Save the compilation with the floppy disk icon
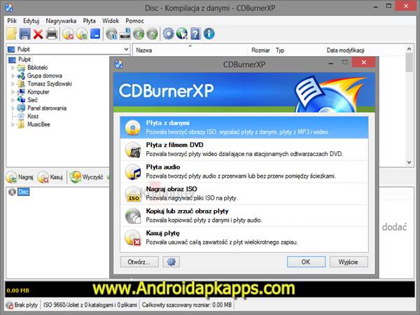Image resolution: width=420 pixels, height=315 pixels. click(x=25, y=34)
